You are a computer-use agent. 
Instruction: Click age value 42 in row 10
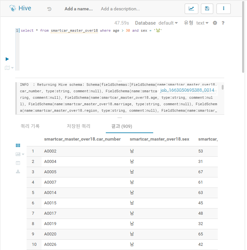[x=201, y=244]
